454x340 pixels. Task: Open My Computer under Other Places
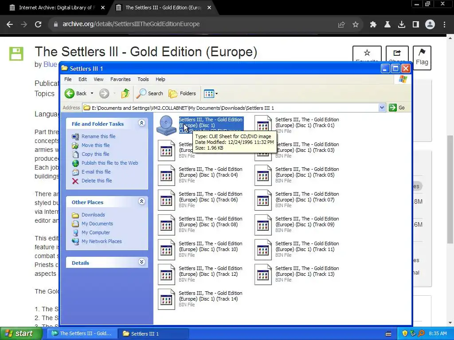click(x=96, y=232)
